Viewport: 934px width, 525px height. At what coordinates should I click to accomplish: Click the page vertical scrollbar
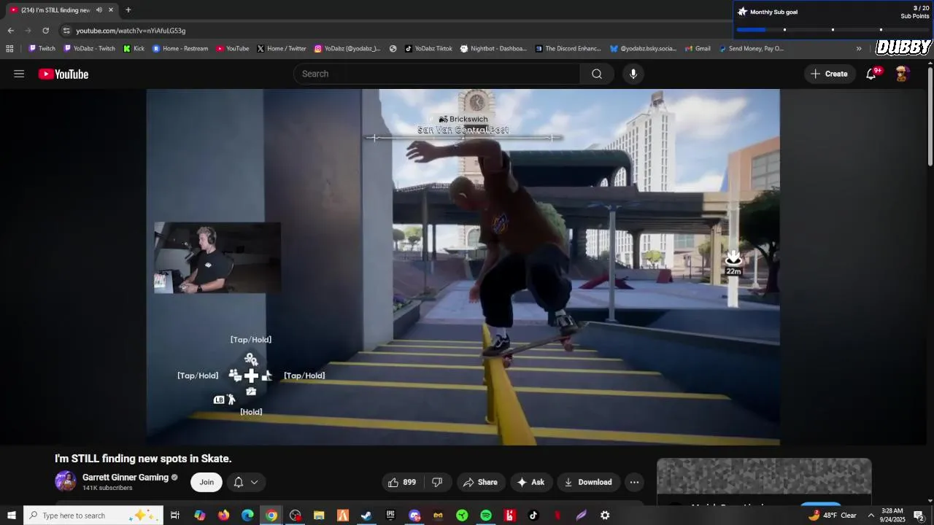click(930, 117)
